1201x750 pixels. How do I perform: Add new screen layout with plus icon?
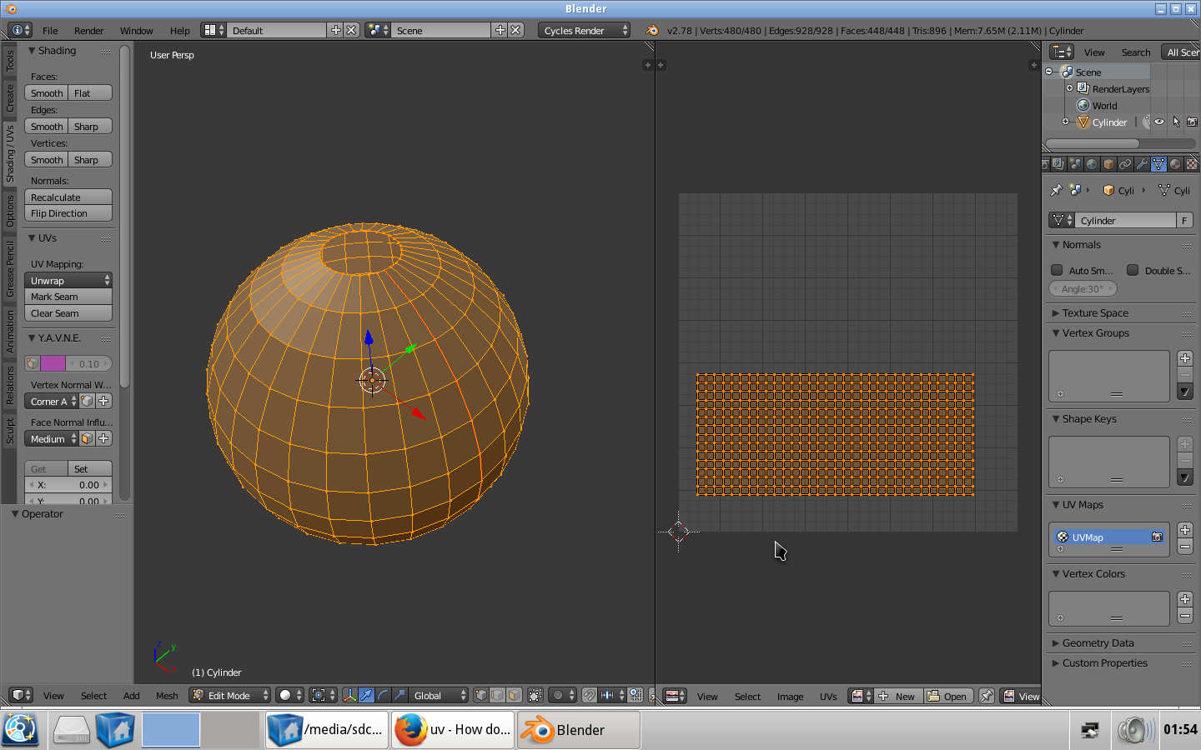[x=336, y=30]
